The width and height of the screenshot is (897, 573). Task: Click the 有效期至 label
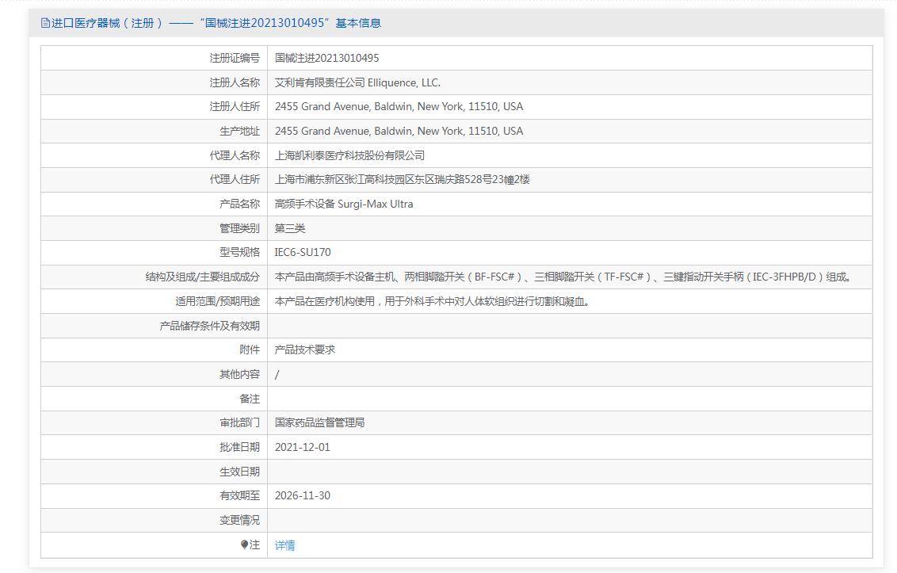[x=239, y=495]
